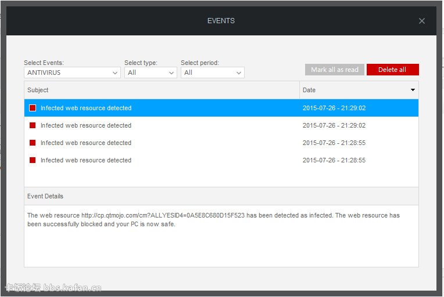This screenshot has width=444, height=297.
Task: Select the third Infected web resource detected entry
Action: tap(86, 143)
